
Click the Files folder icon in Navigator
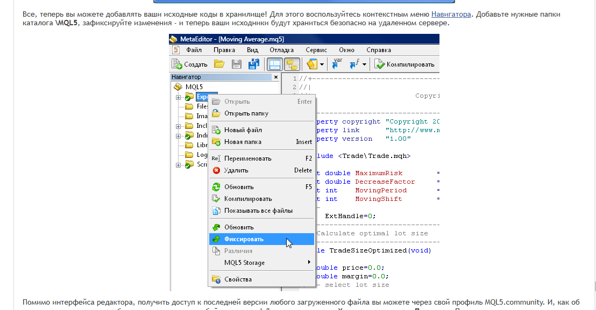pyautogui.click(x=189, y=106)
